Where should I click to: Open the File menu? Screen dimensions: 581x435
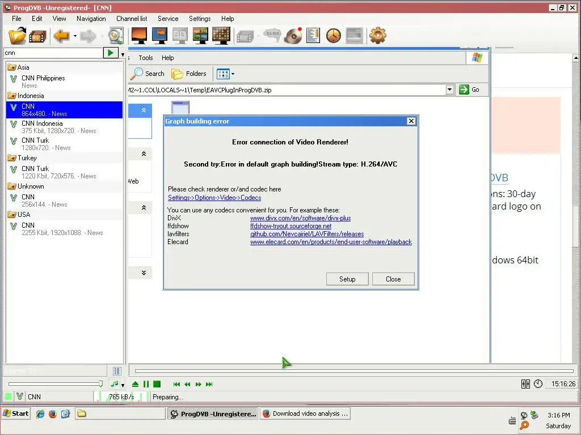pos(16,19)
